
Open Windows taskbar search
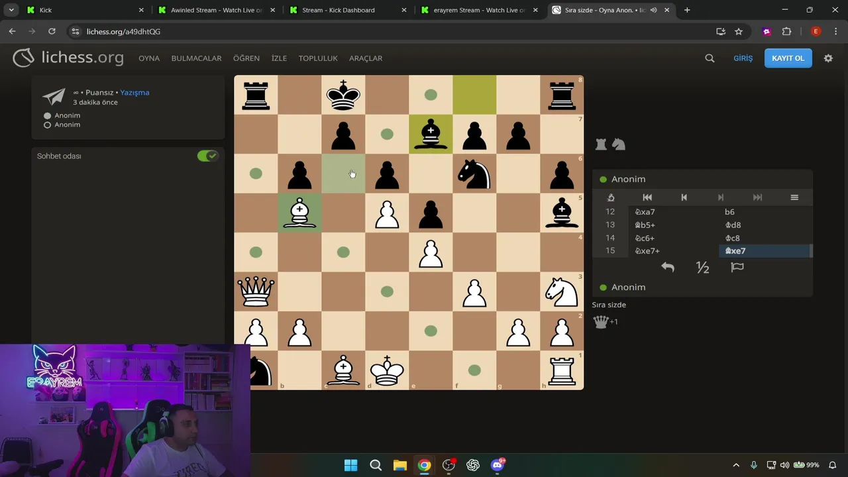[376, 465]
